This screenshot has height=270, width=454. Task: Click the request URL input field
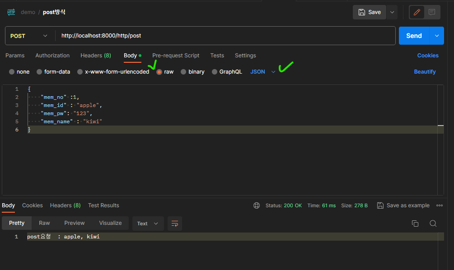(225, 36)
